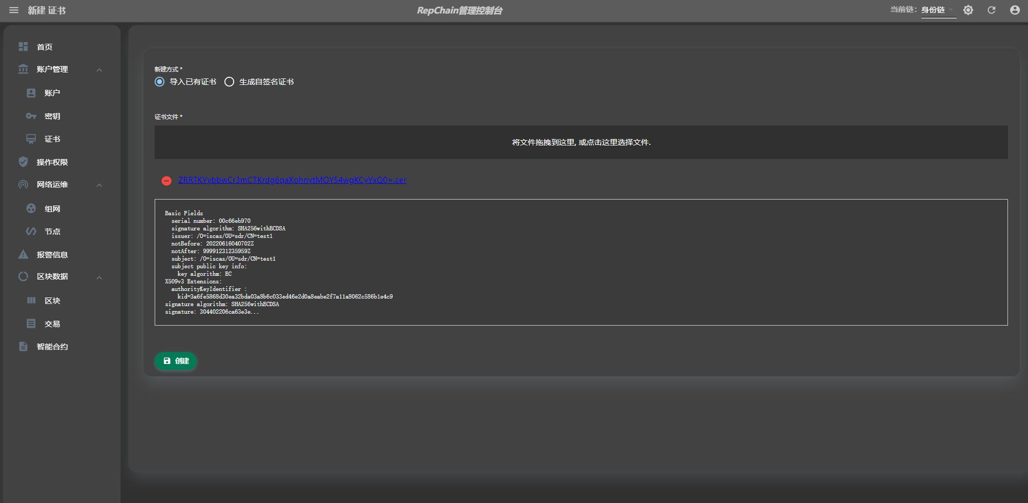The image size is (1028, 503).
Task: Click the shield icon for 操作权限
Action: coord(23,162)
